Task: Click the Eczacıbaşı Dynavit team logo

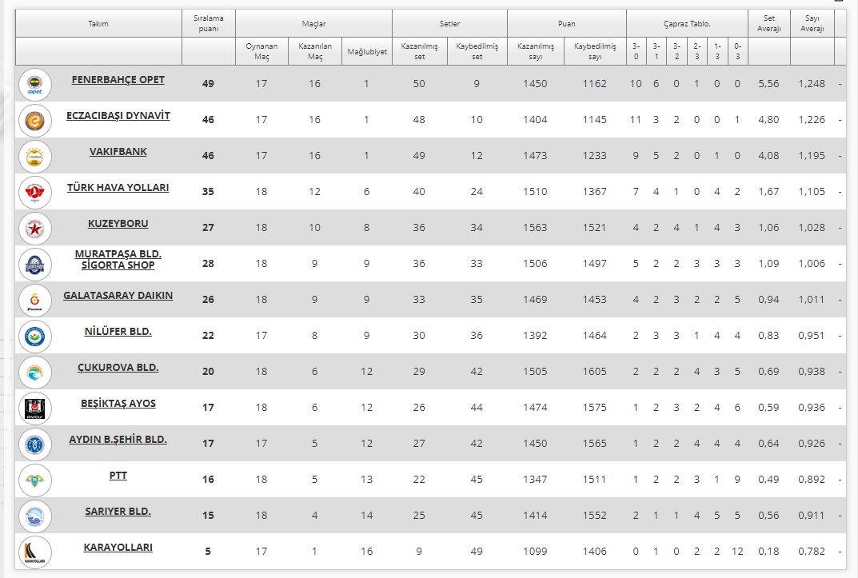Action: [35, 120]
